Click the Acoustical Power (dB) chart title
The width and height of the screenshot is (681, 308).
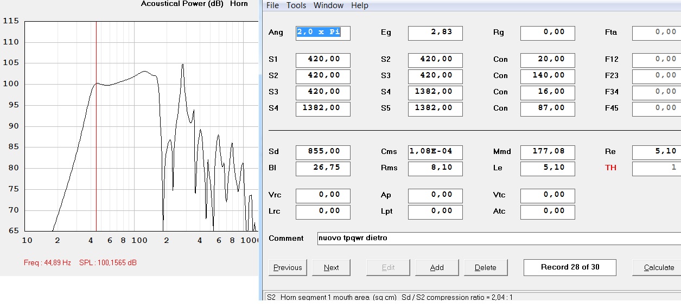(x=182, y=4)
